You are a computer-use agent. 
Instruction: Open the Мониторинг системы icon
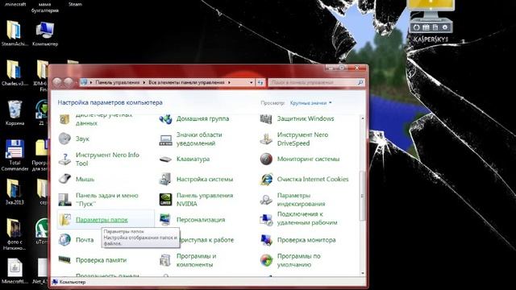tap(266, 159)
